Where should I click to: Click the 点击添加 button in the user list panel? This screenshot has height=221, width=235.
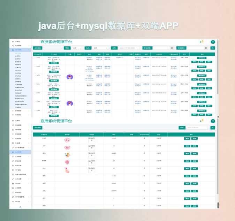point(38,48)
